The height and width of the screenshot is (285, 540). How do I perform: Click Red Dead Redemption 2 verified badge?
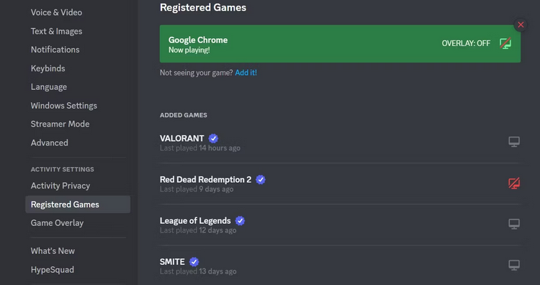(x=261, y=180)
